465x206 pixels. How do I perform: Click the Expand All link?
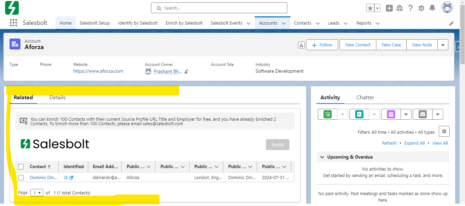[x=415, y=143]
